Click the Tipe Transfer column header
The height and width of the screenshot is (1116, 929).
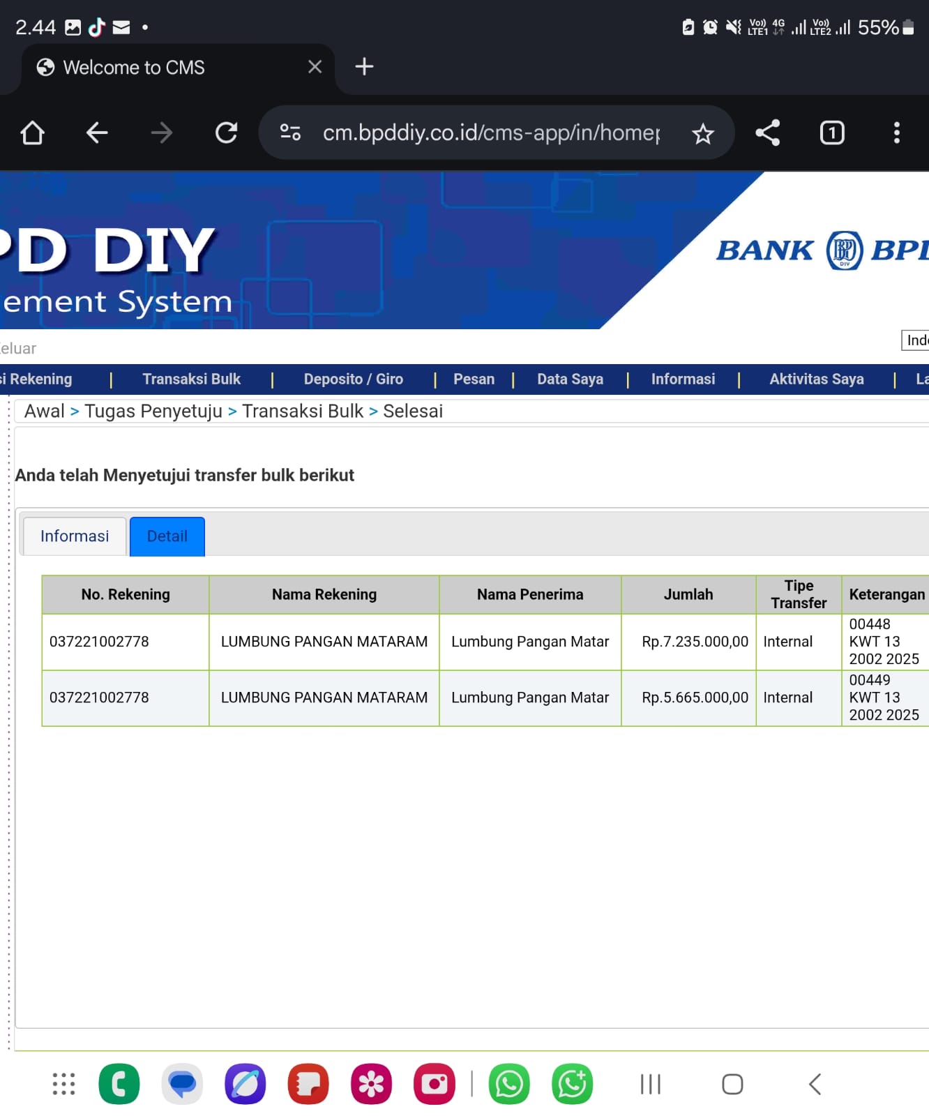point(799,594)
